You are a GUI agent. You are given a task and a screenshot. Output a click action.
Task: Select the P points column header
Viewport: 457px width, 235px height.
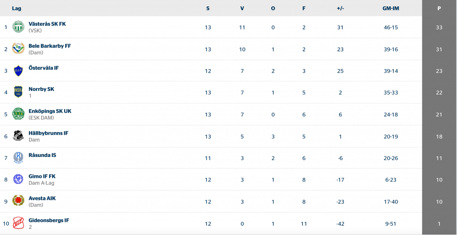click(439, 8)
